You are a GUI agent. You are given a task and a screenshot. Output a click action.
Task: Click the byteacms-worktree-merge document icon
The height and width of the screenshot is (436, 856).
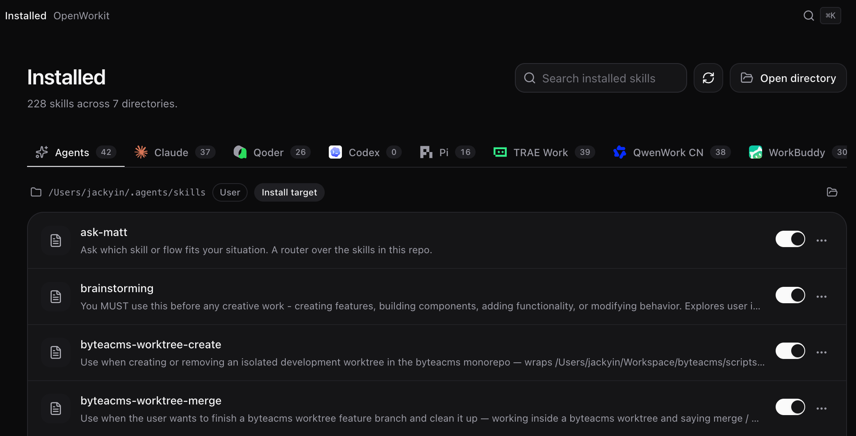56,409
